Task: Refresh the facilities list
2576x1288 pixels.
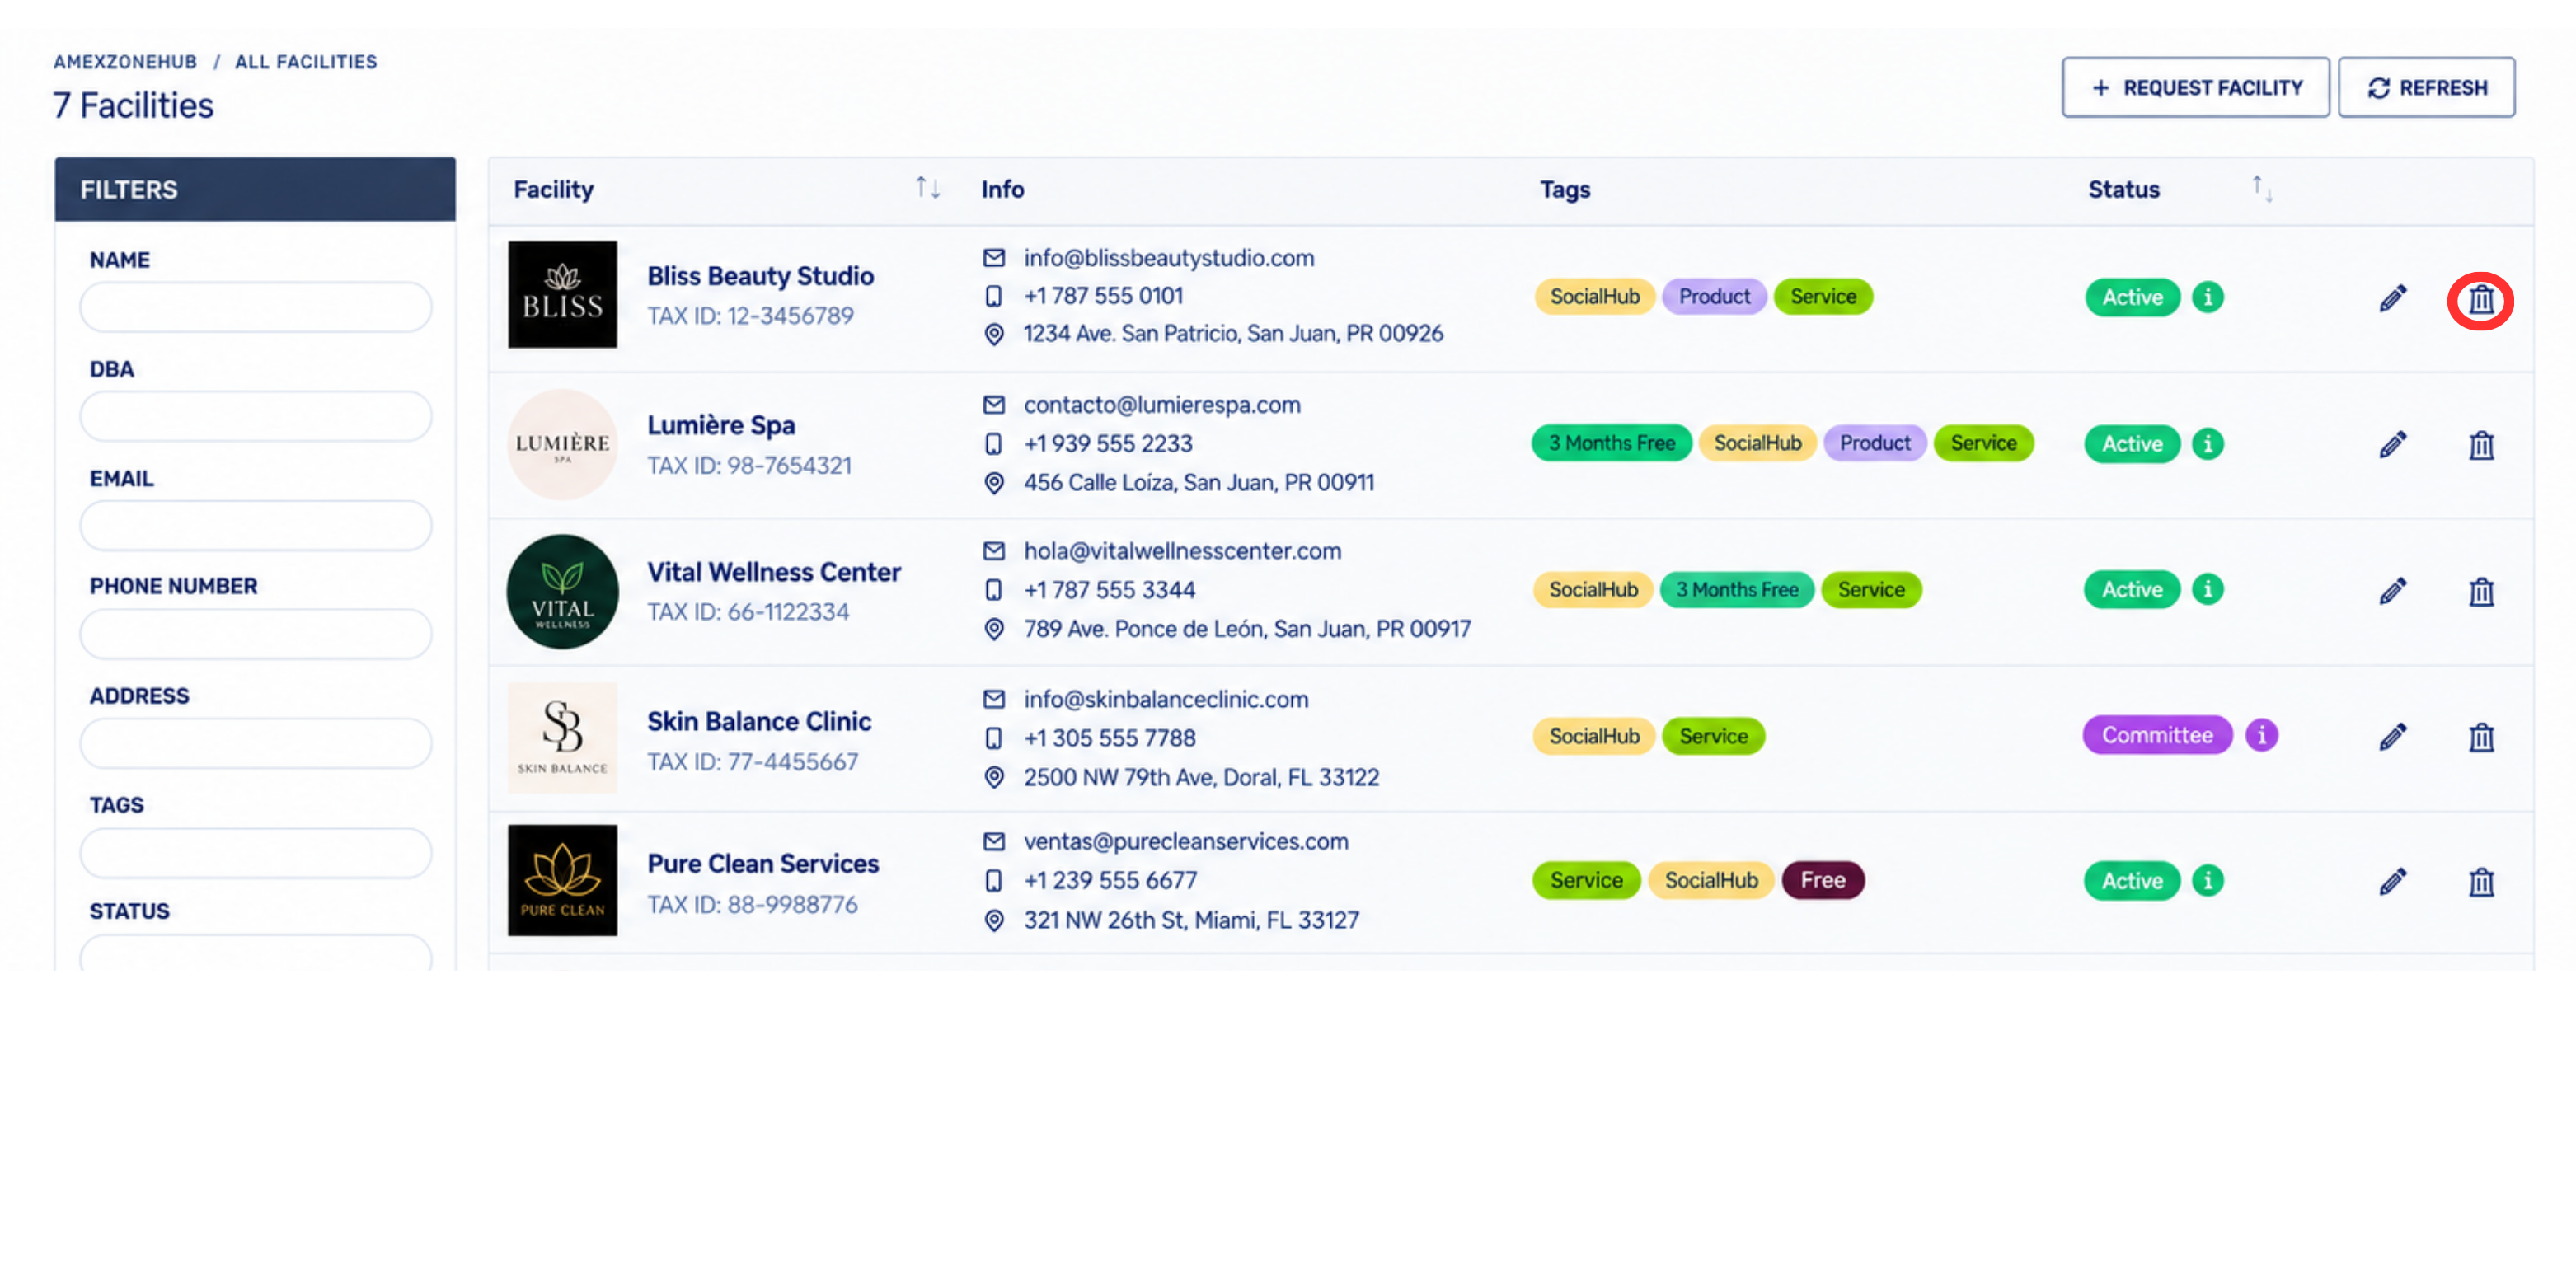Action: tap(2425, 88)
